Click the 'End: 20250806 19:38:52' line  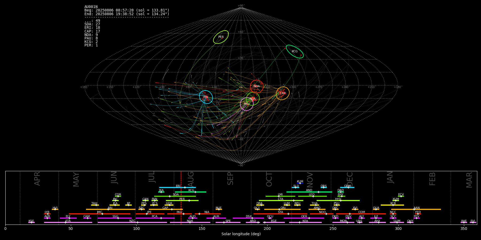[x=127, y=14]
